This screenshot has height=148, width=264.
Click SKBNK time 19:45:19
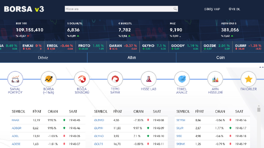tap(241, 144)
